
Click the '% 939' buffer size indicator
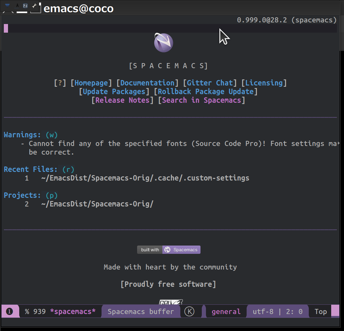point(35,311)
